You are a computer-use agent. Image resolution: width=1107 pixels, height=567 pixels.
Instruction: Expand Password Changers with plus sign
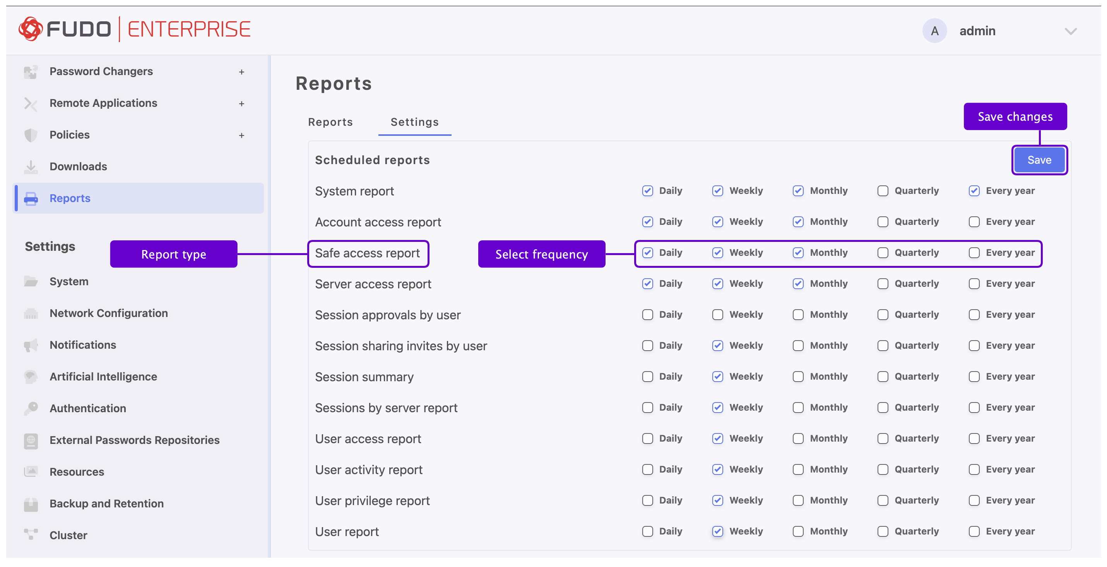[241, 72]
